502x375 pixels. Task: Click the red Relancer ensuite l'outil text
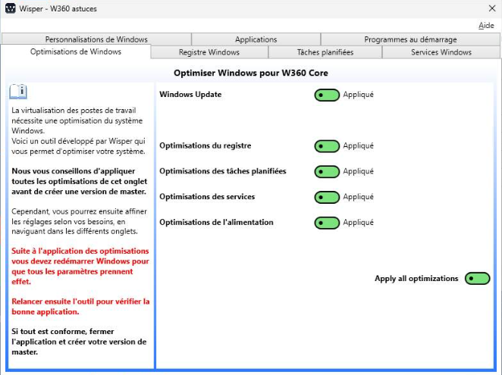pyautogui.click(x=80, y=307)
